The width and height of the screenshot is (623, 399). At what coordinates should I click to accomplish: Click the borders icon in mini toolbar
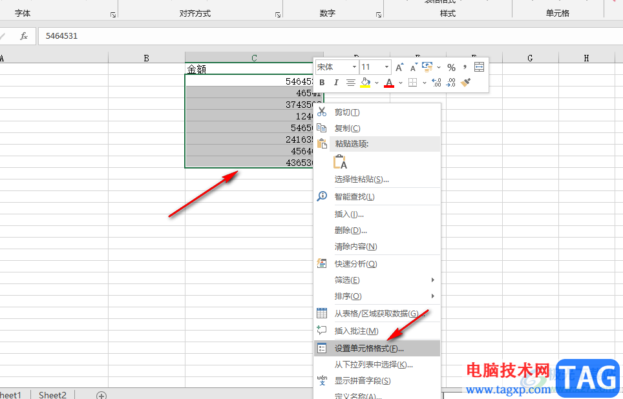tap(413, 83)
